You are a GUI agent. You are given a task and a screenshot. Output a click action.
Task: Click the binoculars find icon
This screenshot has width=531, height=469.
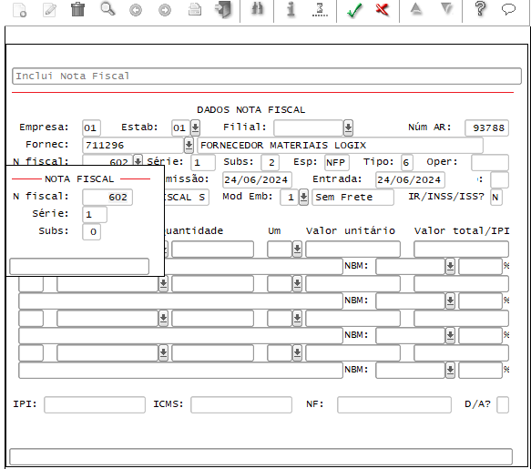257,9
